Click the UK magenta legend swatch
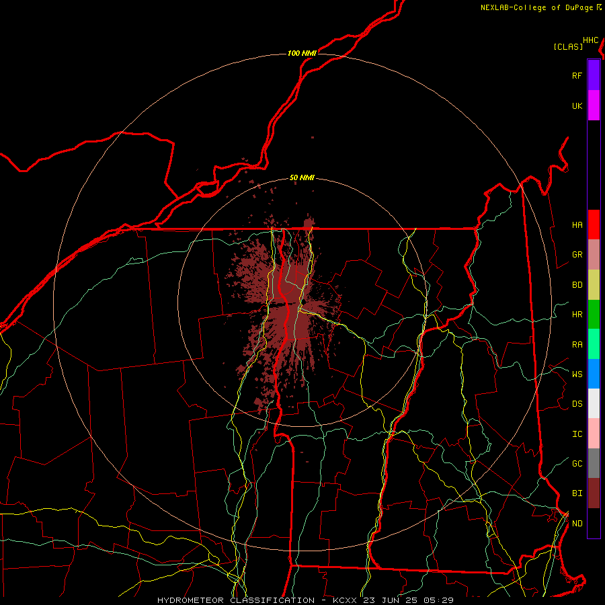The height and width of the screenshot is (605, 605). (594, 106)
